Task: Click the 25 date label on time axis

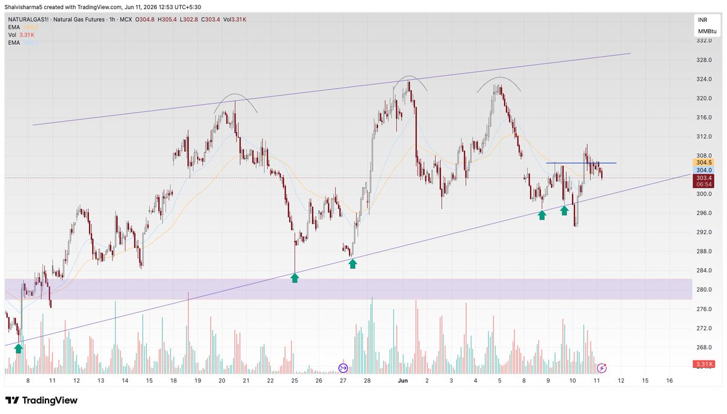Action: (294, 381)
